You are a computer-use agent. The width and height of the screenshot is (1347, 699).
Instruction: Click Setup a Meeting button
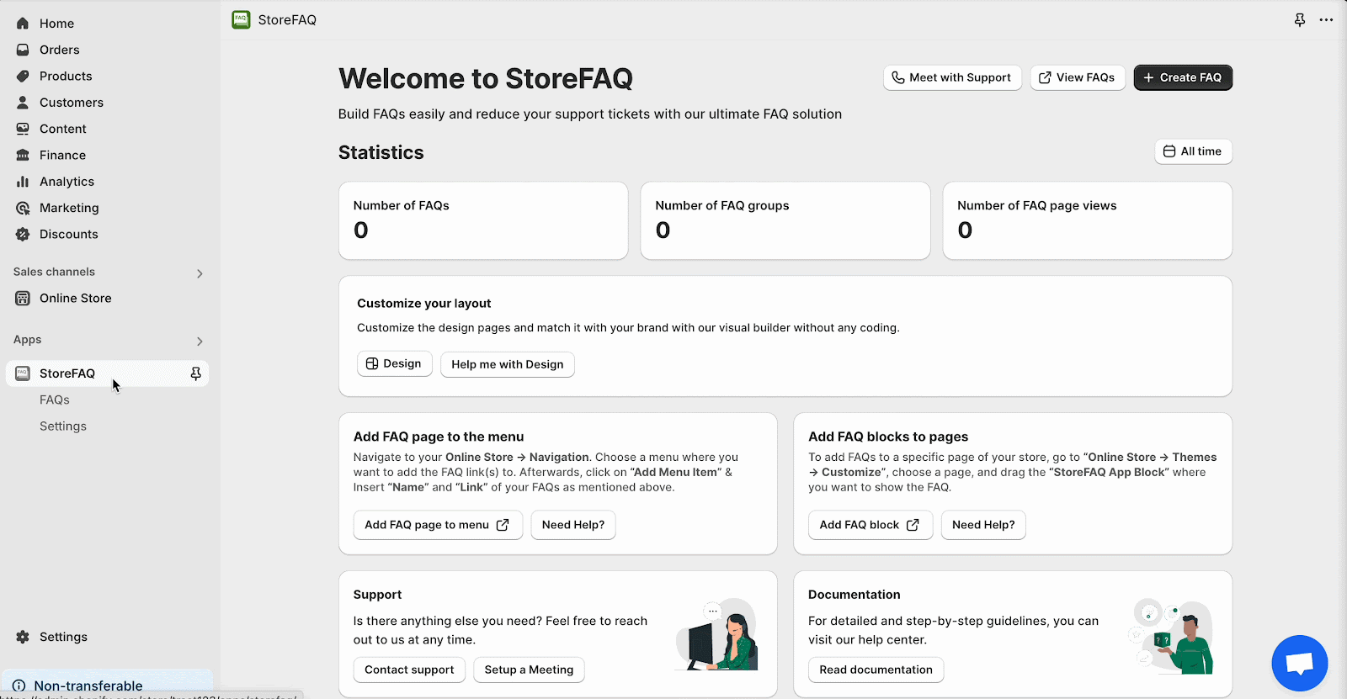coord(529,670)
